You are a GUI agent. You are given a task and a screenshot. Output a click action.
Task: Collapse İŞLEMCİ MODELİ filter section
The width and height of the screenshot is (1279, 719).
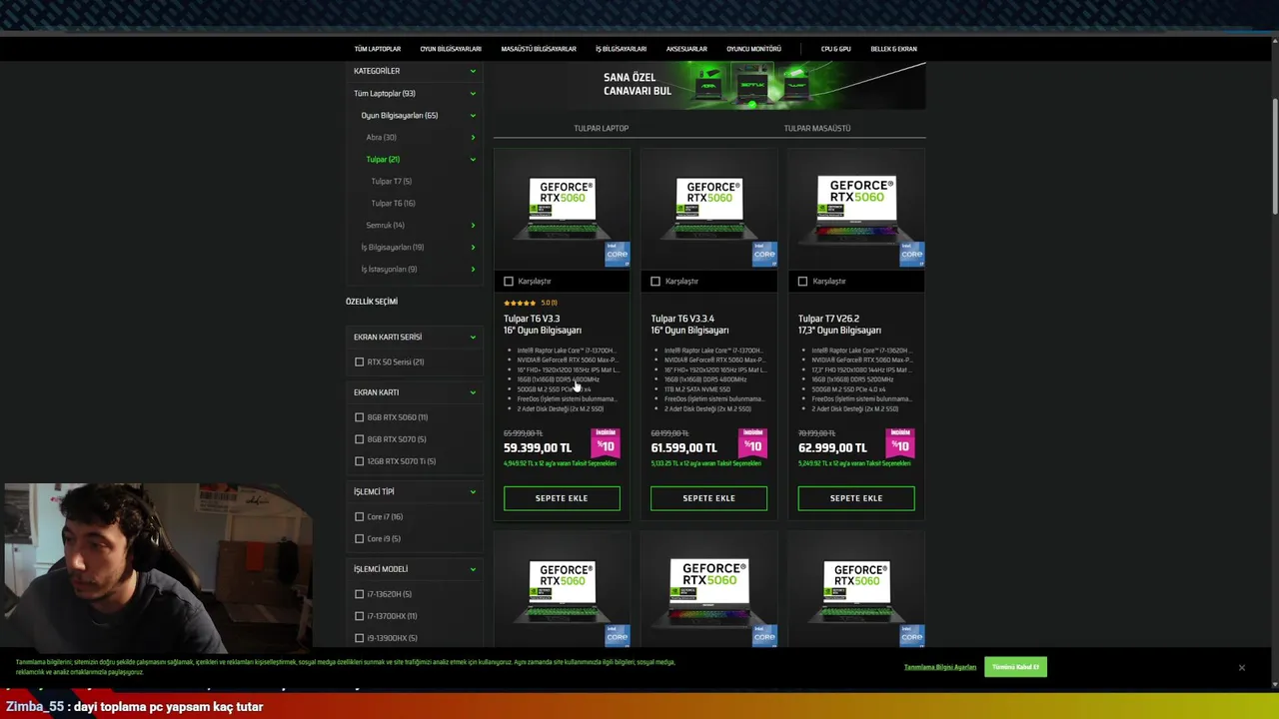pos(473,569)
